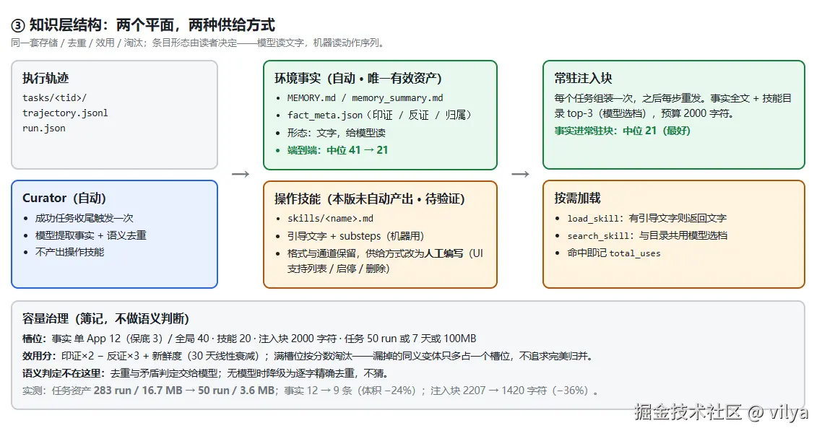Viewport: 822px width, 436px height.
Task: Select the bullet "形态：文字，给模型读"
Action: click(x=337, y=133)
